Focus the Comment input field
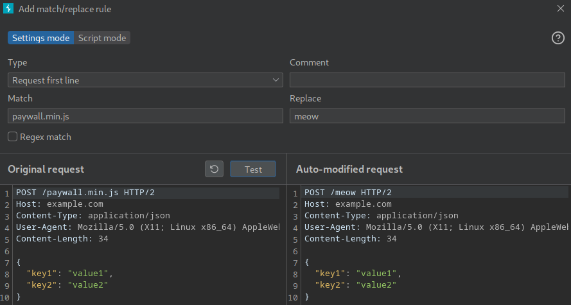This screenshot has height=305, width=571. (x=427, y=80)
